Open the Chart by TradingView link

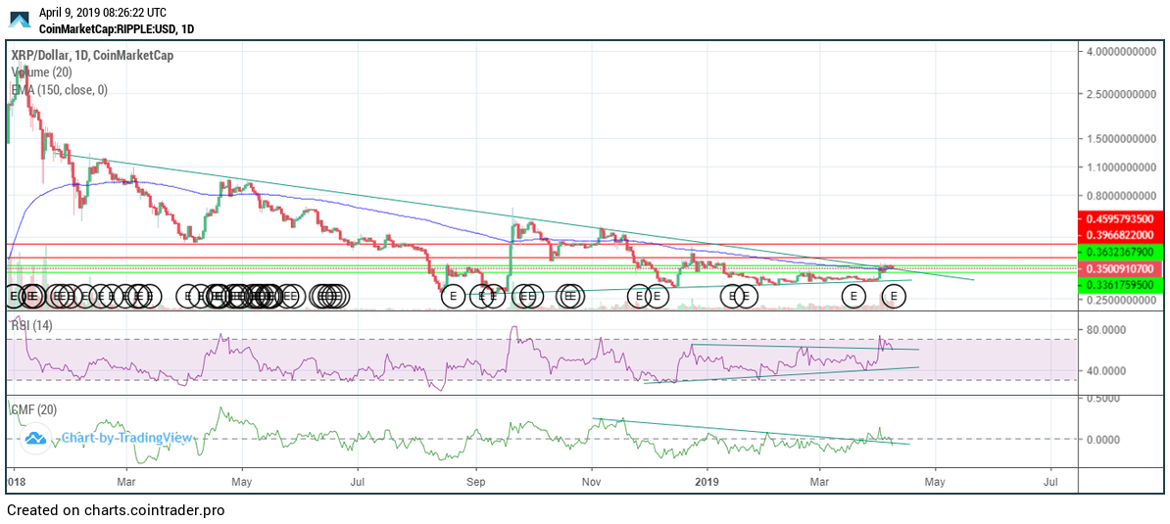click(126, 438)
